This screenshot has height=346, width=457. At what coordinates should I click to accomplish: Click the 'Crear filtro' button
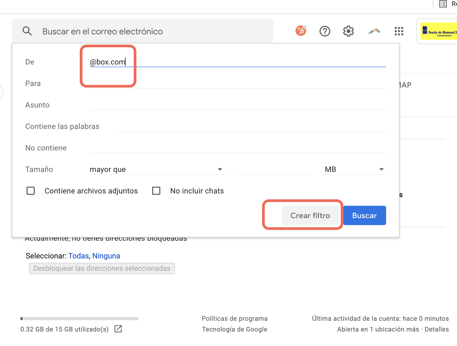pyautogui.click(x=310, y=215)
